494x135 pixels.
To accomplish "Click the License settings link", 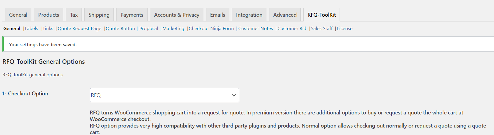I will 345,29.
